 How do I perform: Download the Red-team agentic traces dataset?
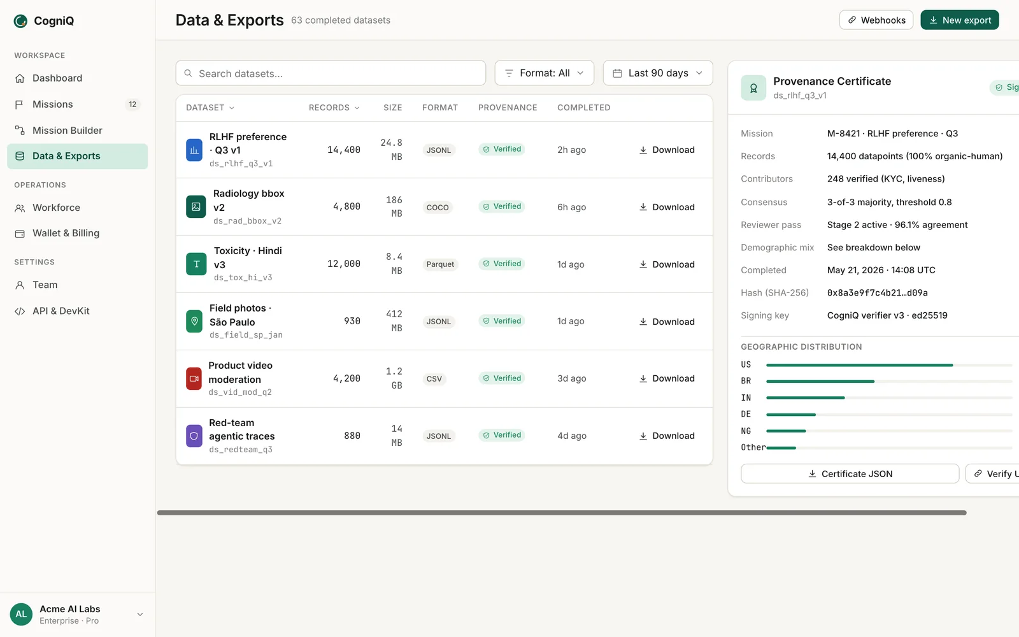pos(667,436)
